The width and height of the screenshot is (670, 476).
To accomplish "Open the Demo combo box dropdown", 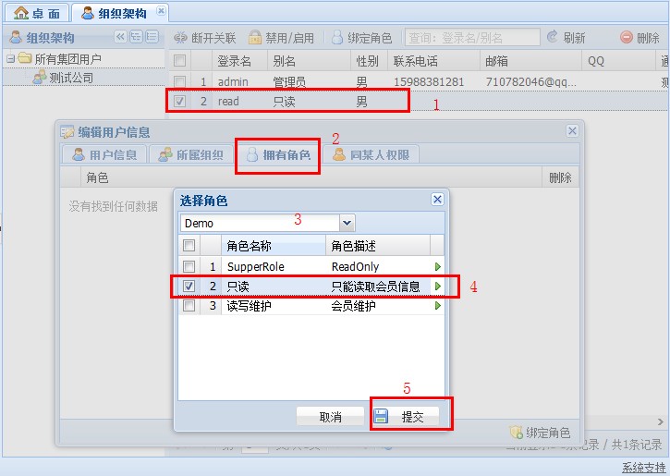I will (x=347, y=223).
